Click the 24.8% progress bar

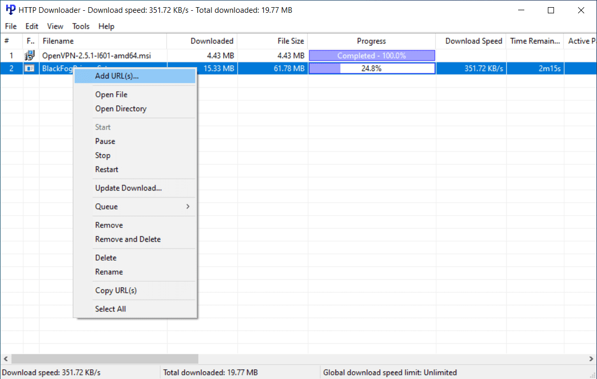[372, 69]
